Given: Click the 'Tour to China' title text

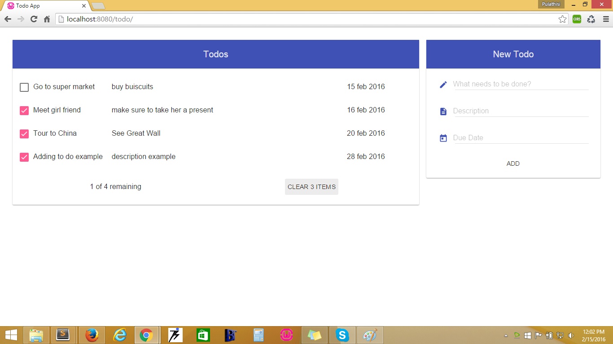Looking at the screenshot, I should click(x=55, y=133).
